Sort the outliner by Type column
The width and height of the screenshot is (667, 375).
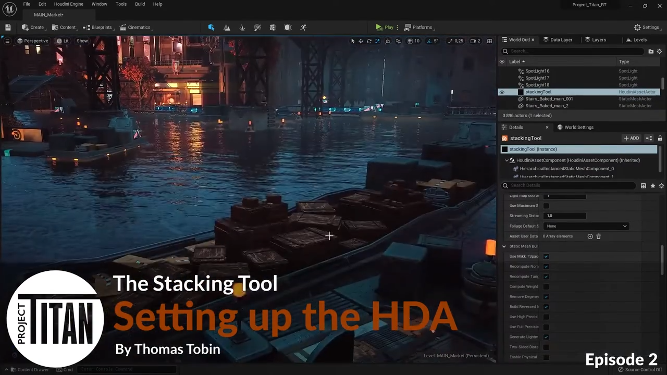[x=624, y=61]
